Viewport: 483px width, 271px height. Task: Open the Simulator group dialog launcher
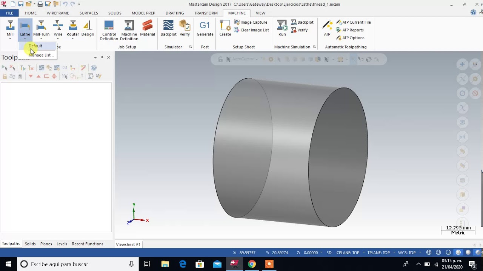tap(190, 47)
